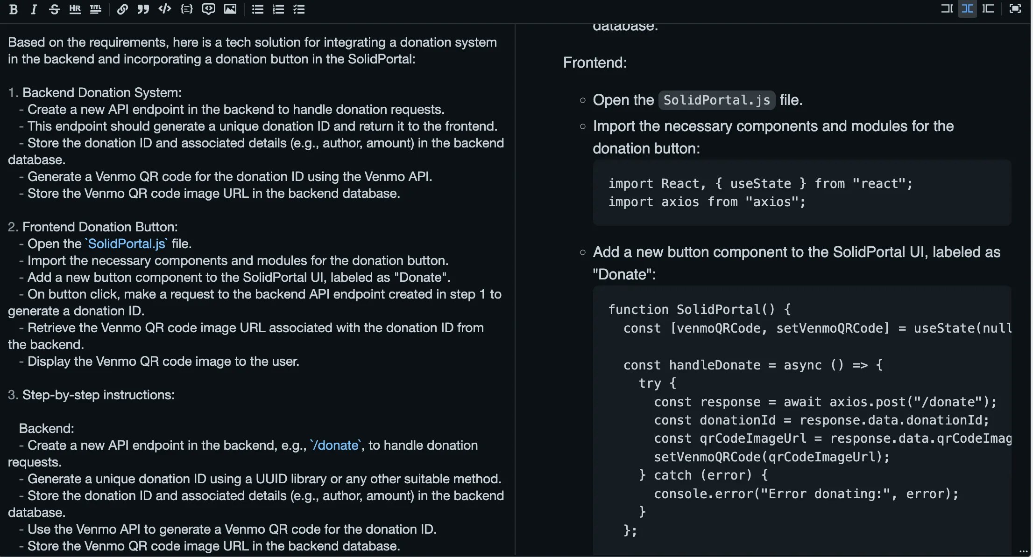This screenshot has height=557, width=1033.
Task: Apply strikethrough formatting
Action: (54, 9)
